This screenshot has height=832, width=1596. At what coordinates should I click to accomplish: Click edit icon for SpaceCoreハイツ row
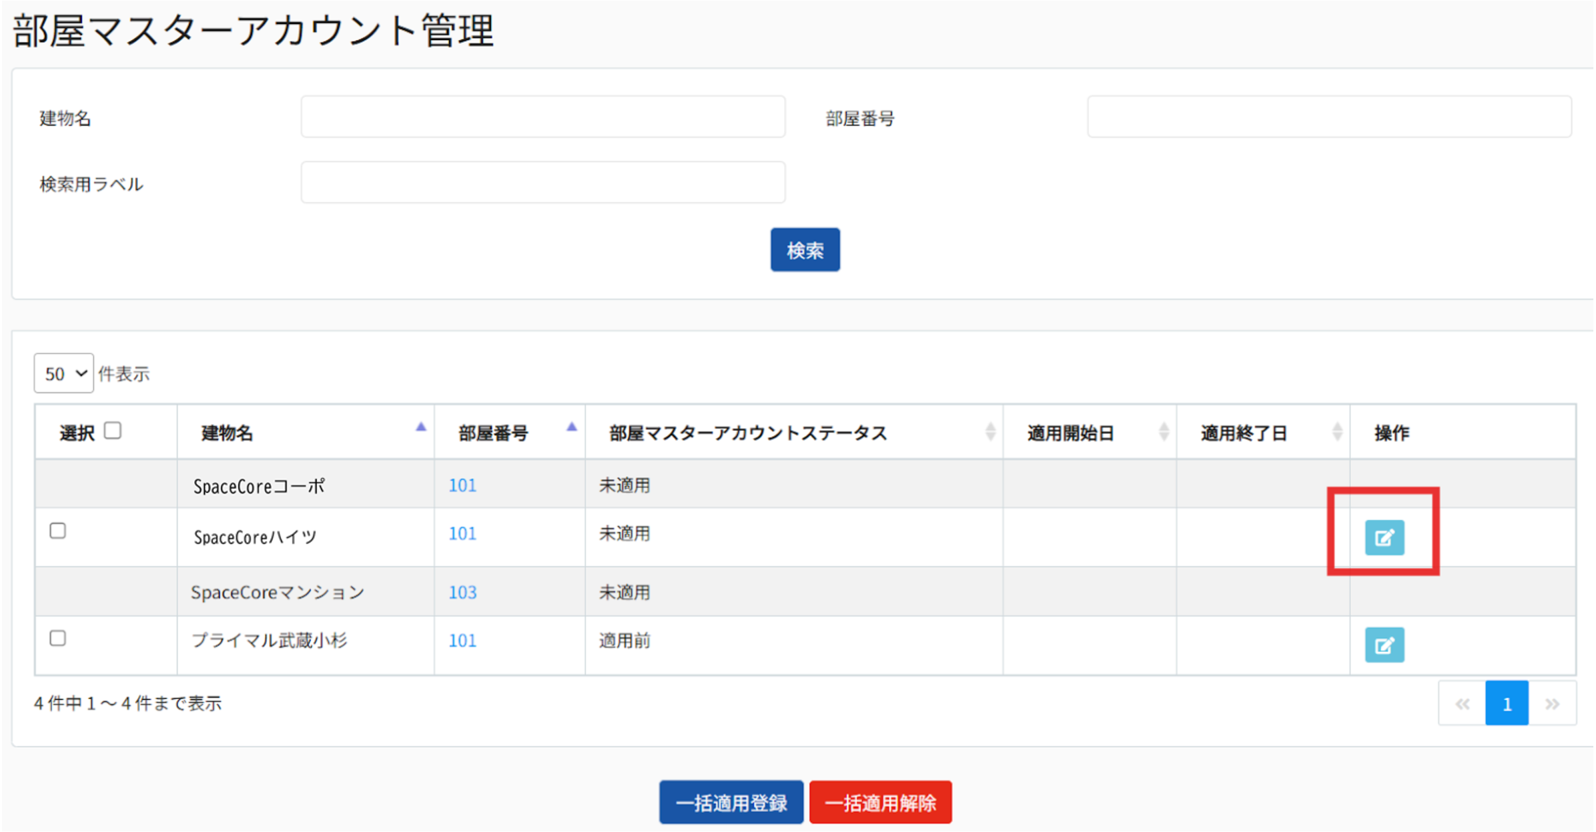[x=1384, y=537]
